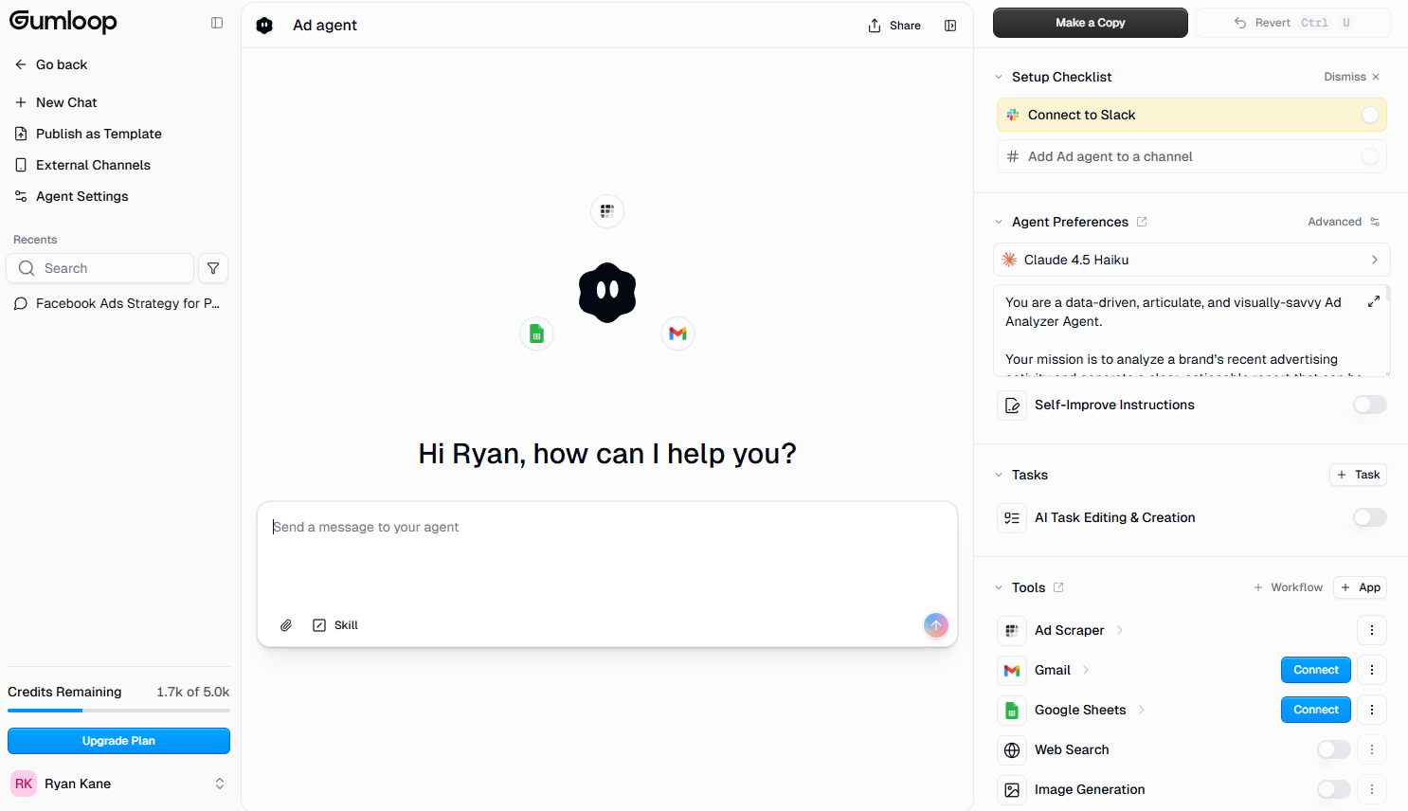
Task: Select Agent Settings in the sidebar
Action: click(82, 196)
